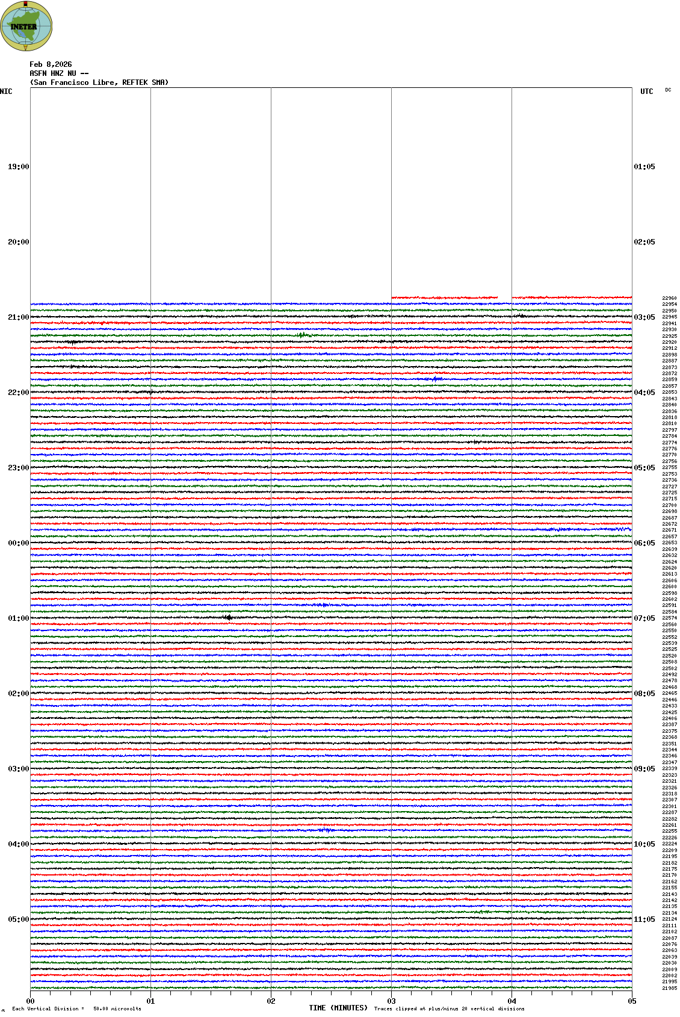680x1017 pixels.
Task: Click the Each Vertical Division scale note
Action: (76, 1009)
